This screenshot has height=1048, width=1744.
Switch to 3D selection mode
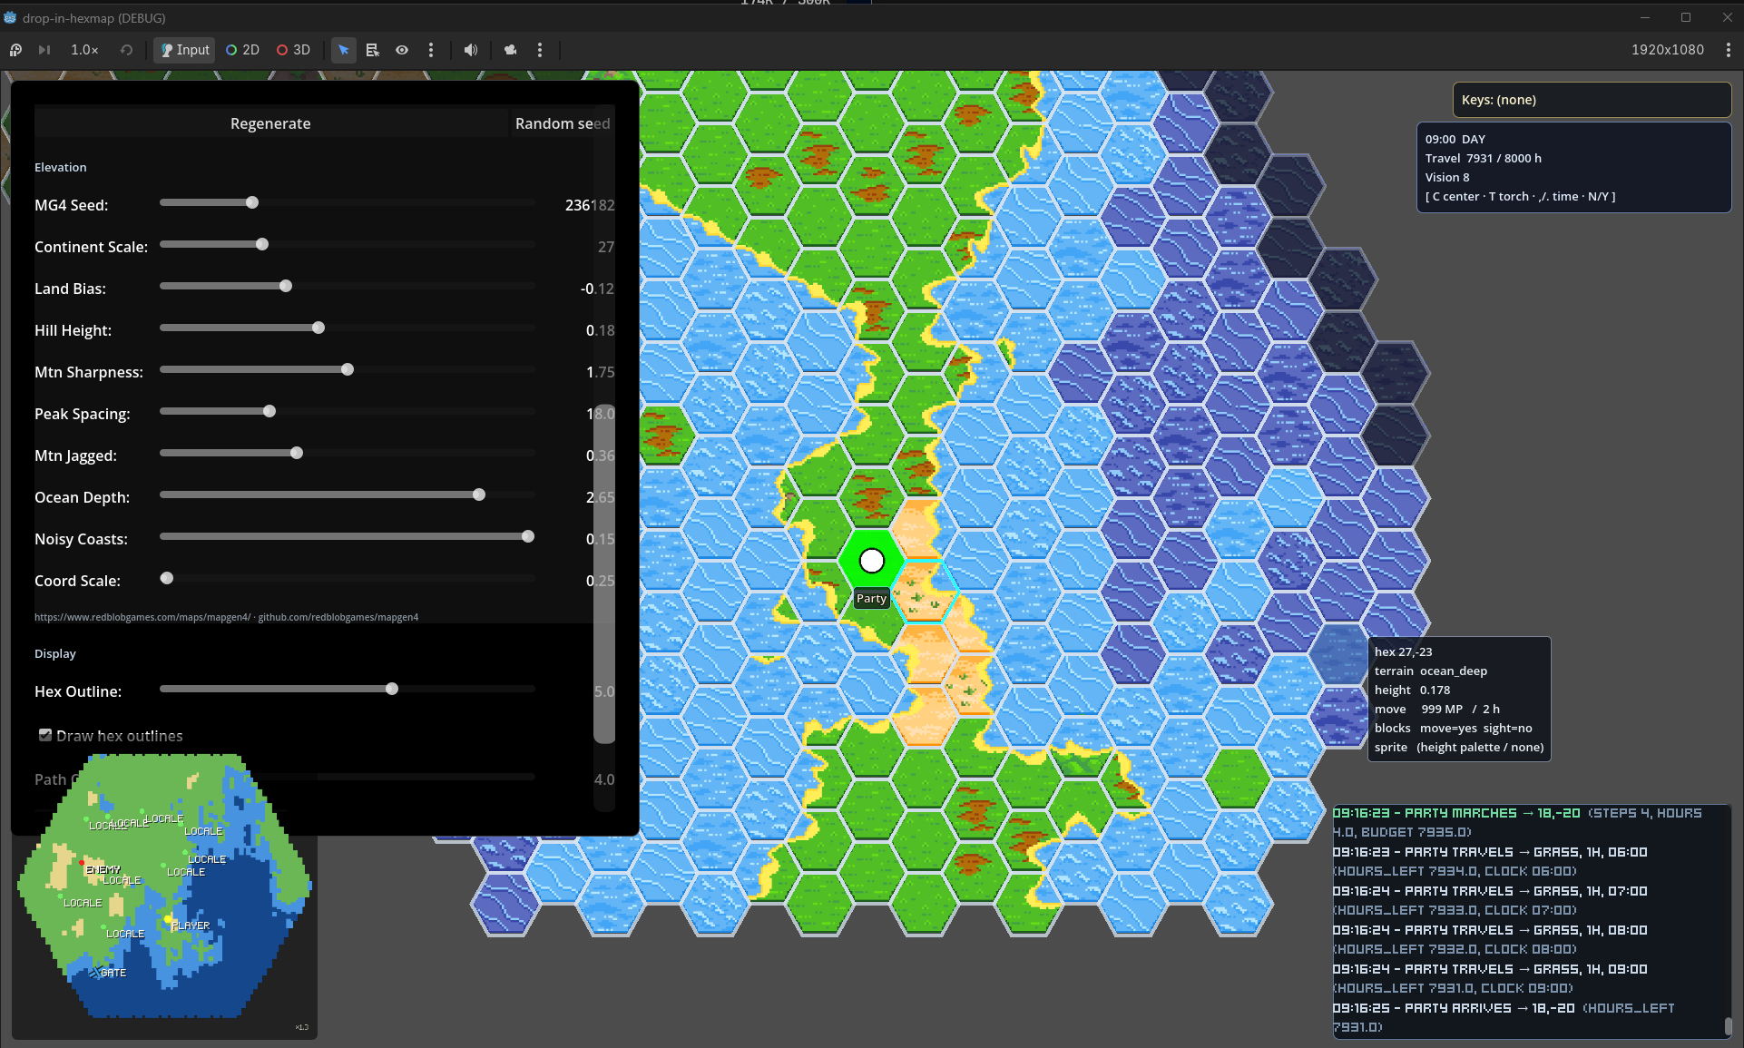tap(293, 50)
